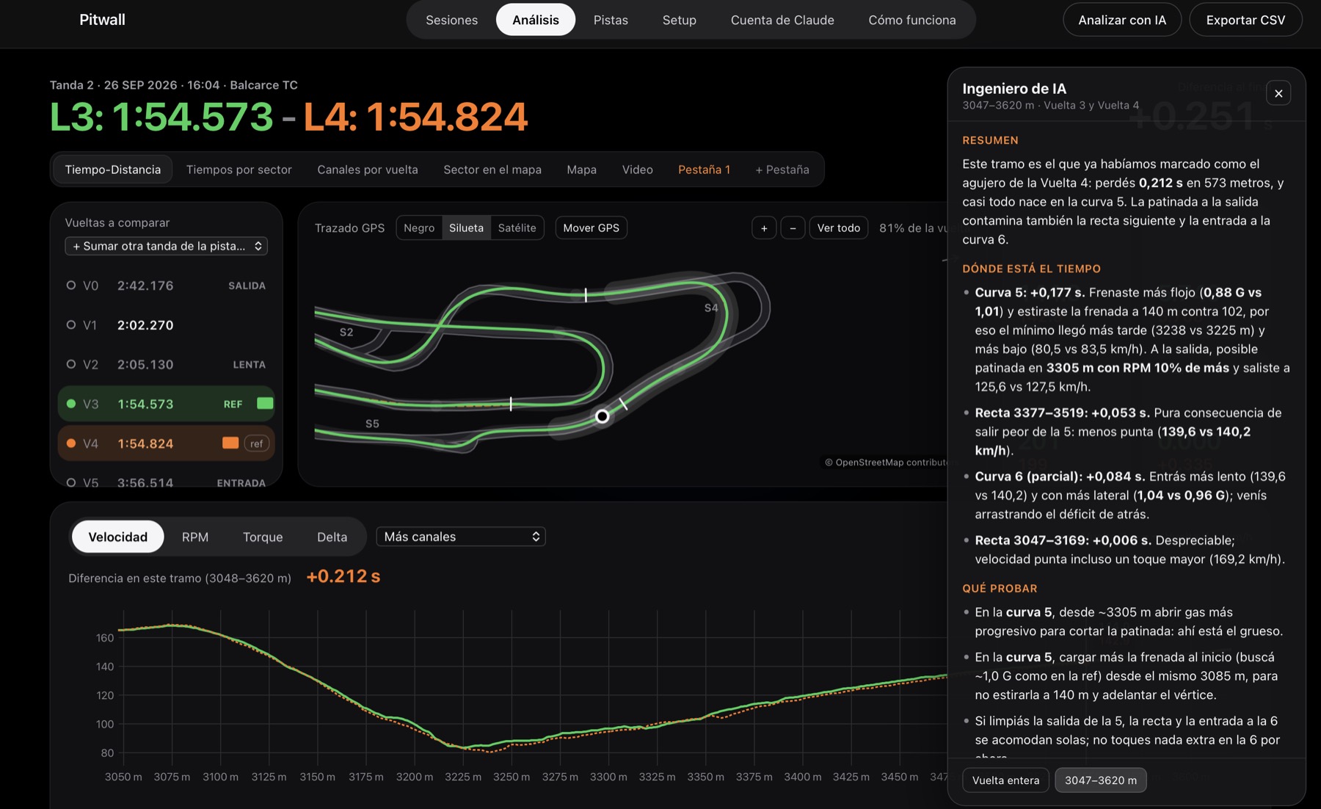Viewport: 1321px width, 809px height.
Task: Click the orange color swatch for V4
Action: click(230, 443)
